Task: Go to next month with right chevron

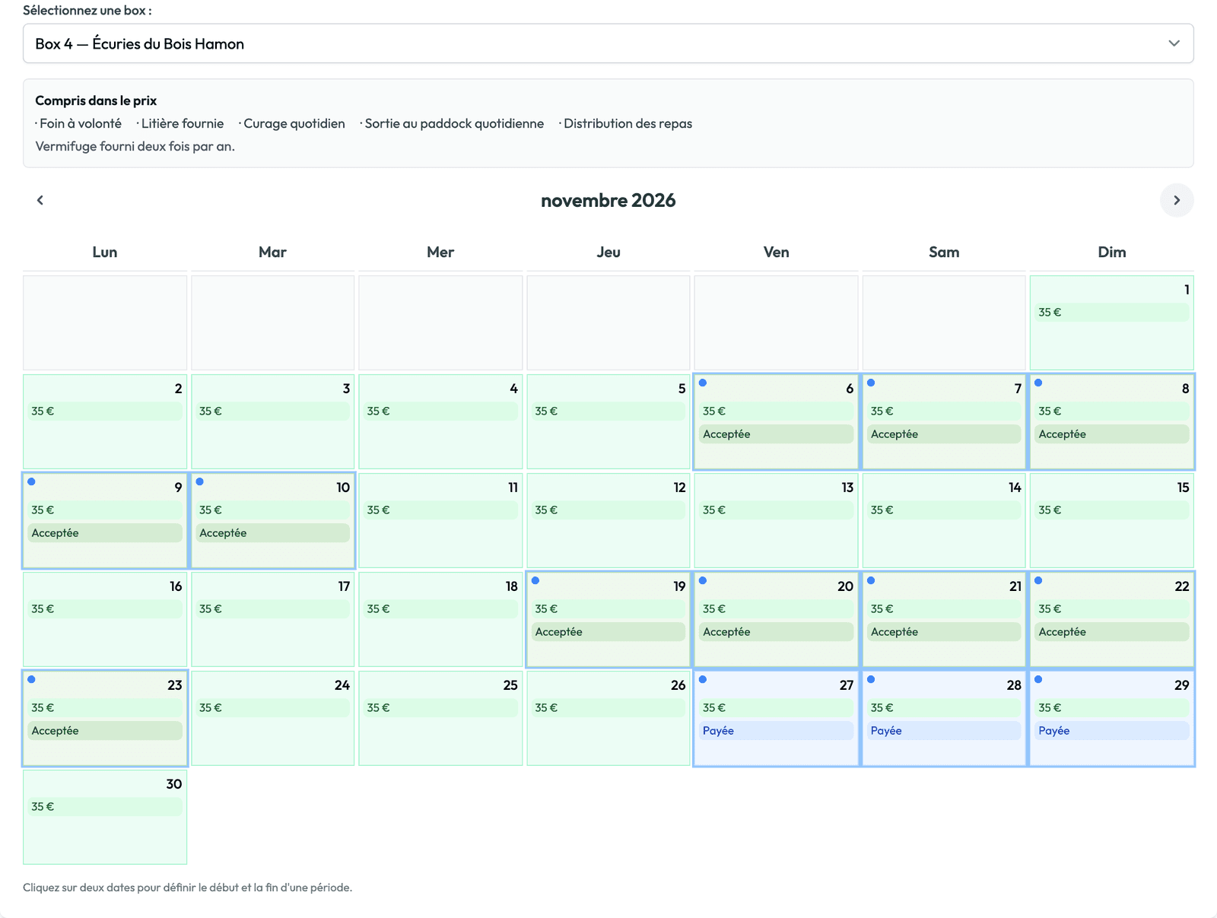Action: [x=1177, y=200]
